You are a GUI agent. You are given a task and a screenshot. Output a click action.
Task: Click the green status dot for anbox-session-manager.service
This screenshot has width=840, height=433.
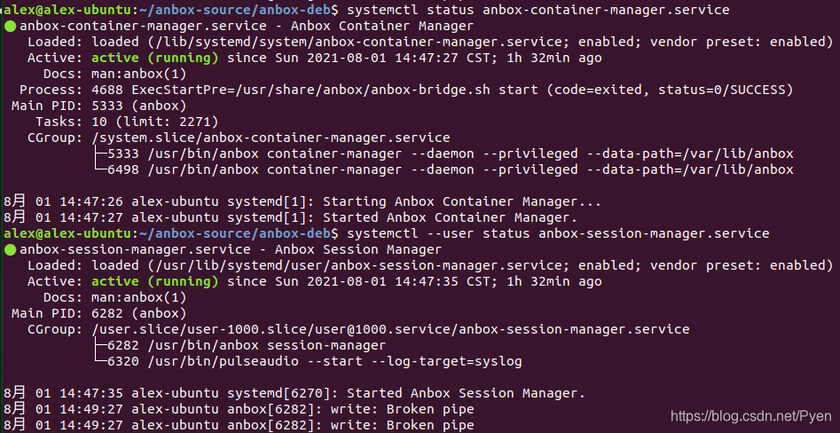click(10, 249)
